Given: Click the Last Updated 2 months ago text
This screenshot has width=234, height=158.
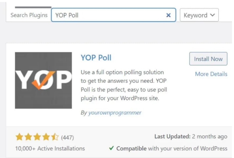Looking at the screenshot, I should coord(191,136).
